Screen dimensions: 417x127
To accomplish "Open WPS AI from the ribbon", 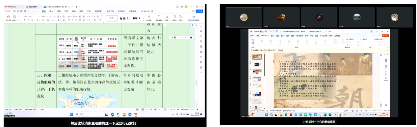I will (x=145, y=11).
